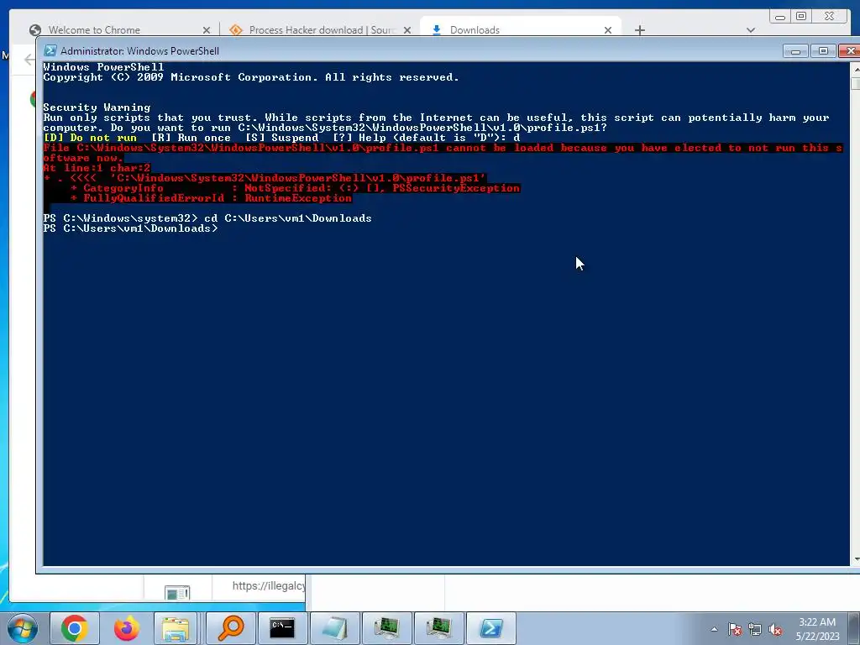Open the first green monitor taskbar app
This screenshot has width=860, height=645.
[386, 628]
